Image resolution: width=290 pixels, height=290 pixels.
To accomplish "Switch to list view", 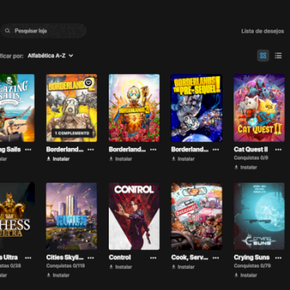I will click(x=278, y=56).
